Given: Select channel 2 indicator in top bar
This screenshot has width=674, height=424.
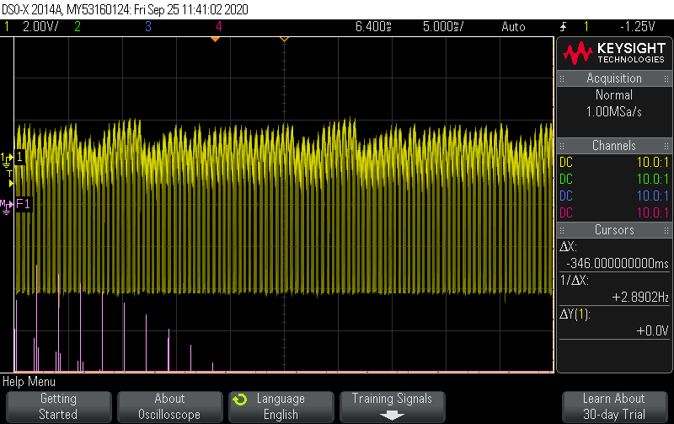Looking at the screenshot, I should tap(78, 27).
